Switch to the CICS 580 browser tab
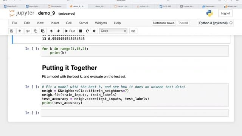Image resolution: width=242 pixels, height=136 pixels. click(166, 6)
